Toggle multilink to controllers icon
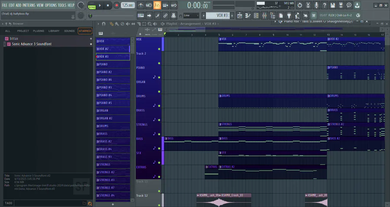The width and height of the screenshot is (390, 207). pos(174,16)
